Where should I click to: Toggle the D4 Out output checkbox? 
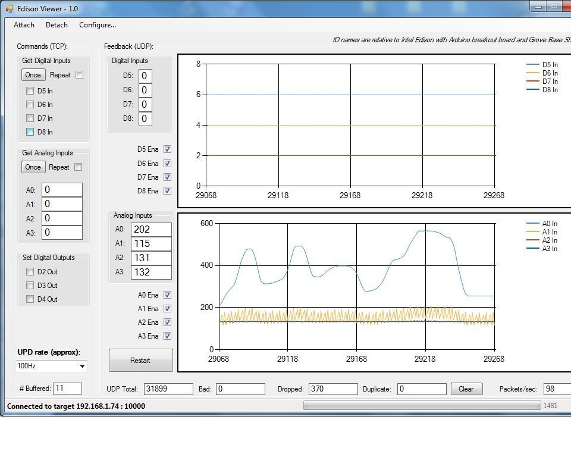[x=30, y=299]
